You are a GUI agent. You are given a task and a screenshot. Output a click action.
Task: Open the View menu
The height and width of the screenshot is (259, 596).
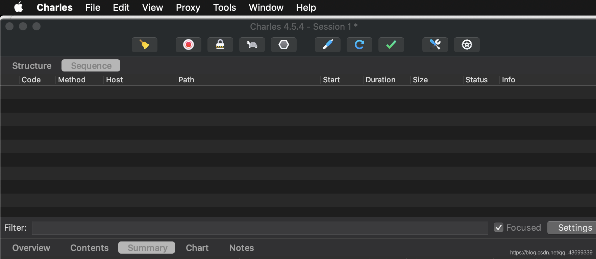[x=153, y=7]
